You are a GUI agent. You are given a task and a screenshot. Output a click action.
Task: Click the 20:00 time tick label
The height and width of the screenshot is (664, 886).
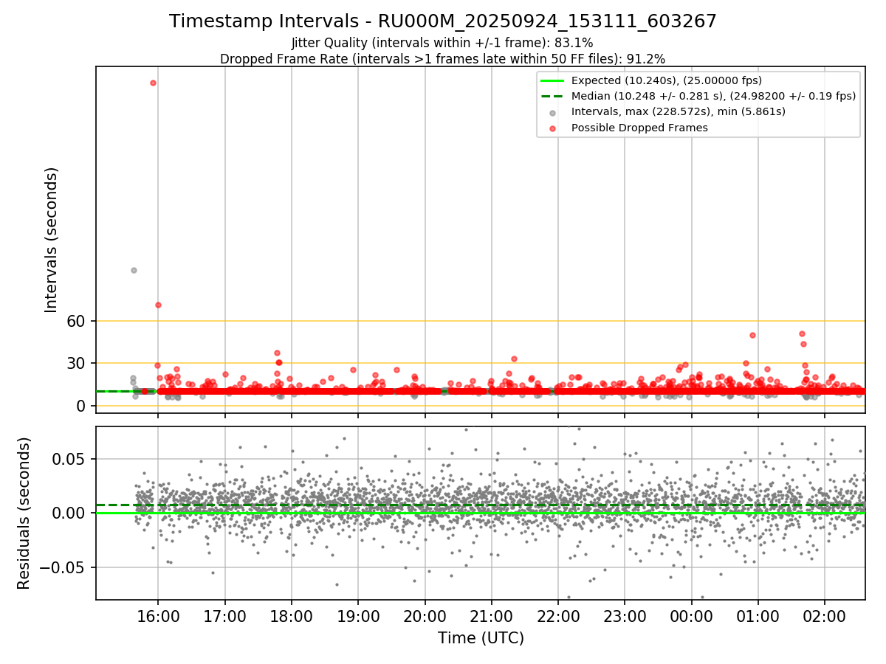click(425, 615)
